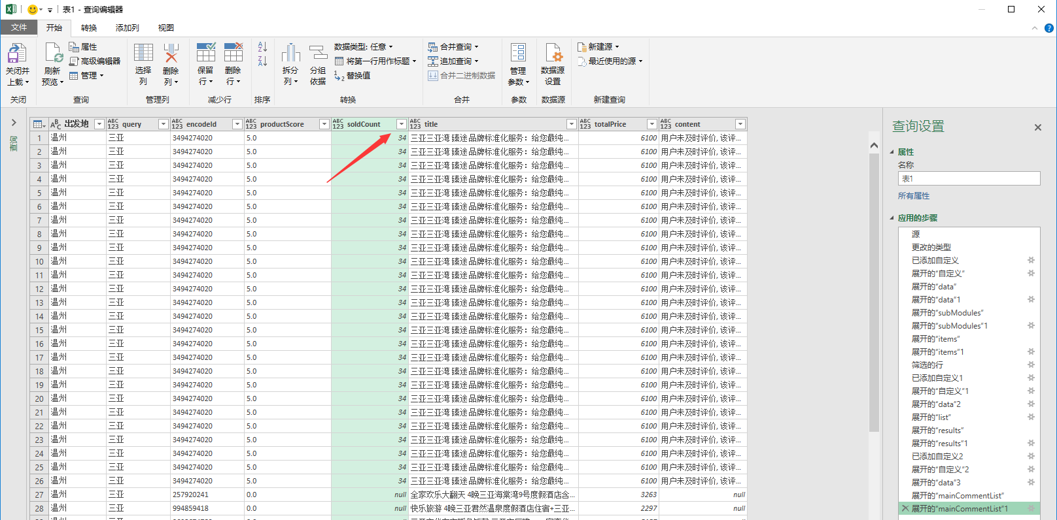
Task: Click the data type icon of 出发地 column
Action: [x=56, y=124]
